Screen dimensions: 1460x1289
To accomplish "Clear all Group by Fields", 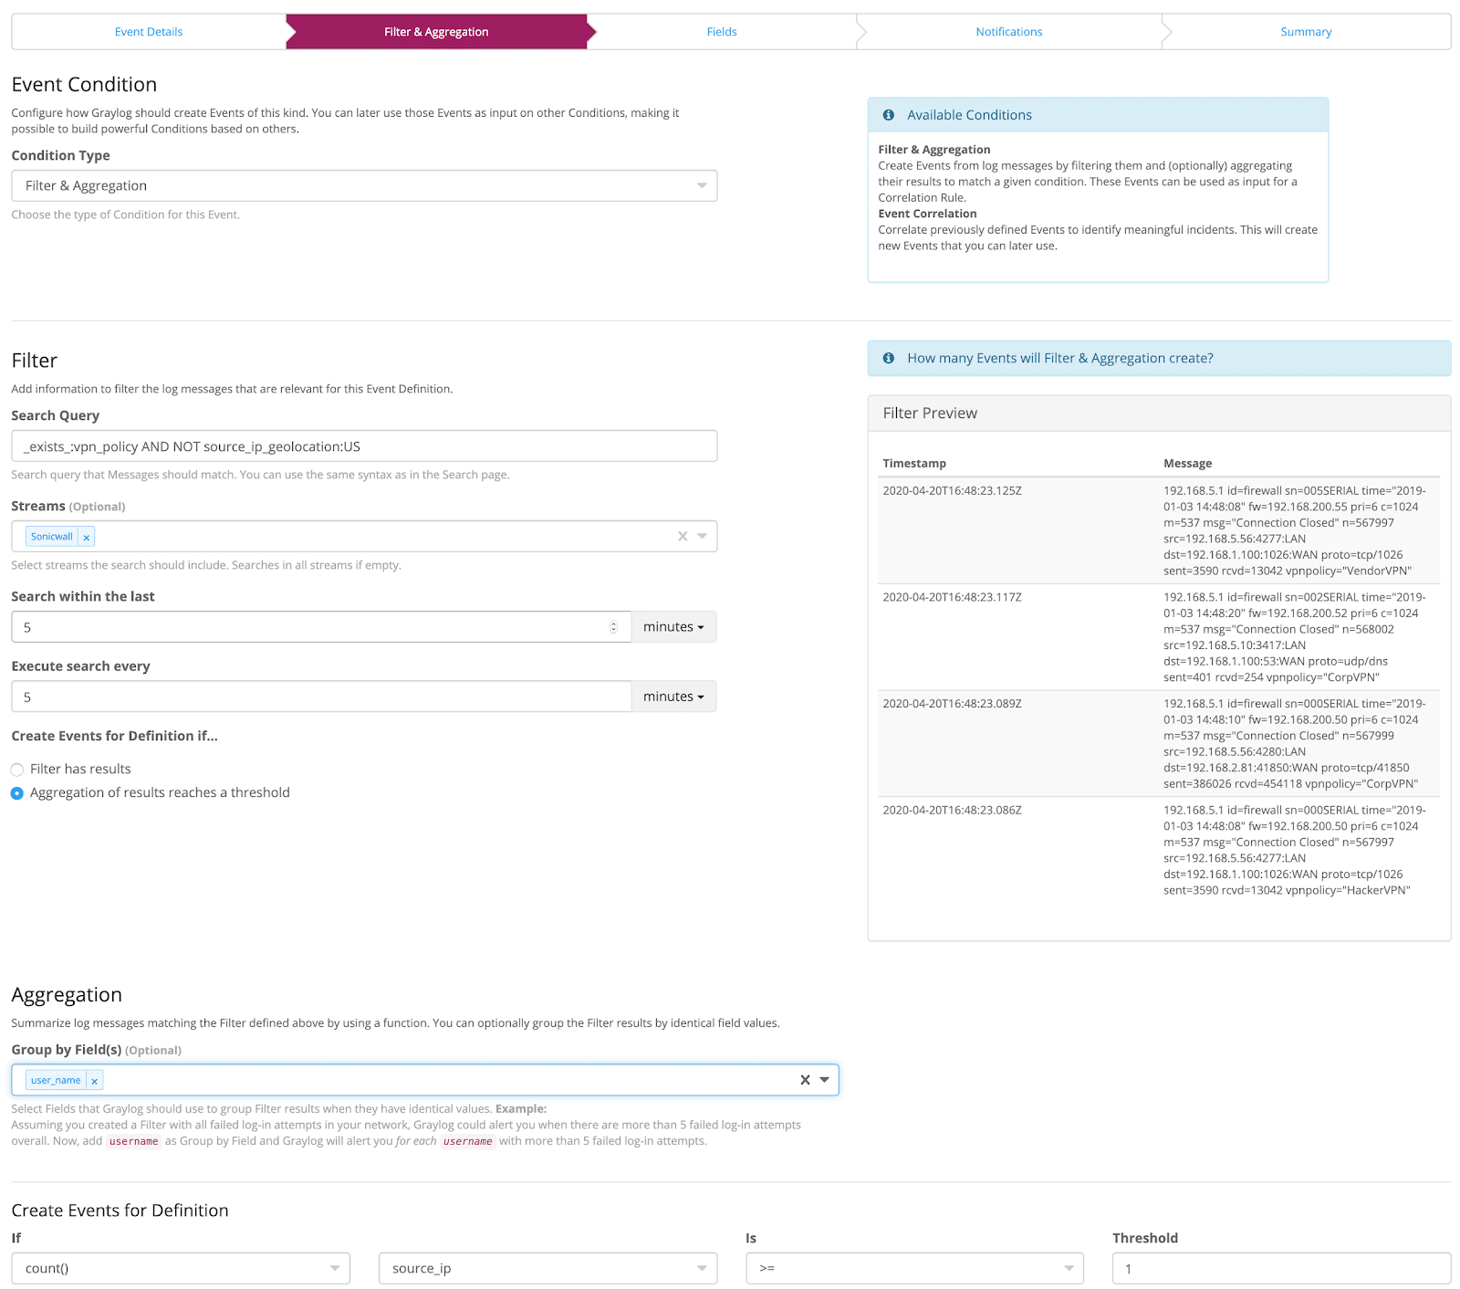I will tap(805, 1080).
